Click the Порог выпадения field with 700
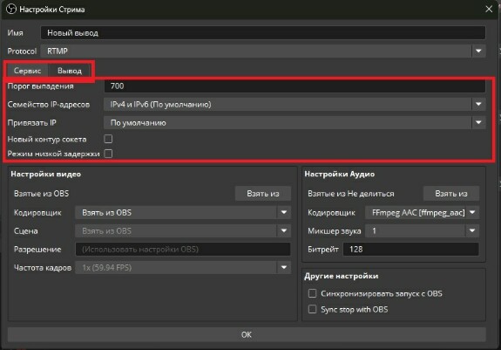 295,86
